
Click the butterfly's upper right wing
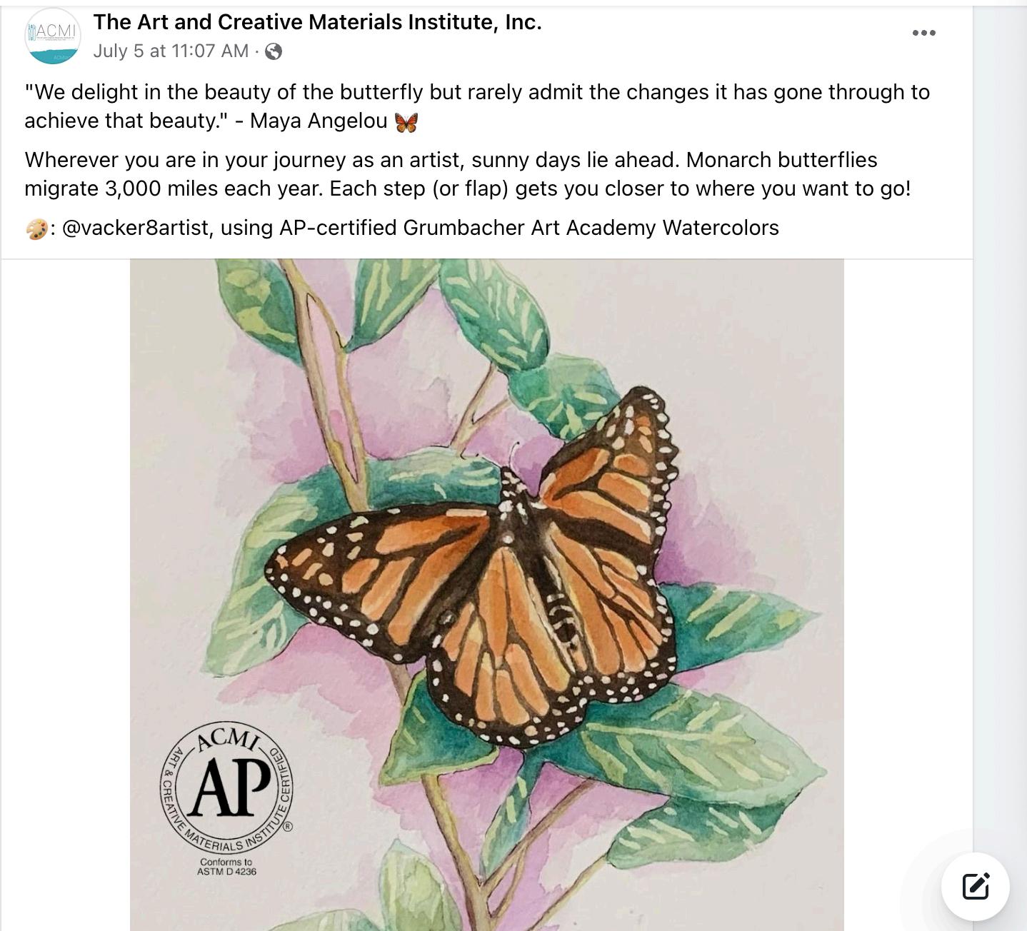pos(607,471)
